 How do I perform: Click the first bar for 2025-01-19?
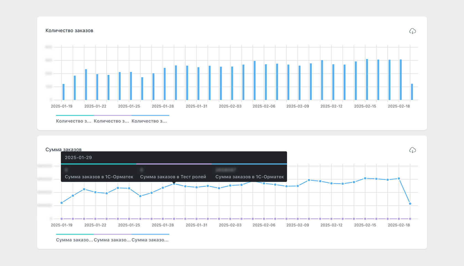tap(64, 92)
